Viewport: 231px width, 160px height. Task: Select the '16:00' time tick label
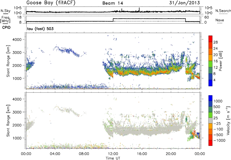pos(142,154)
